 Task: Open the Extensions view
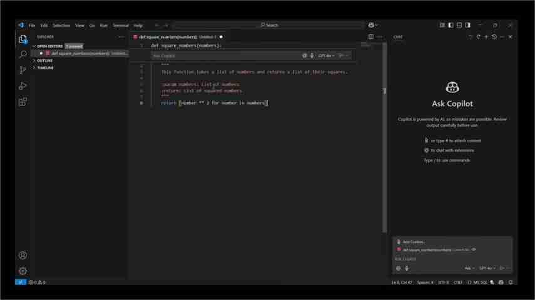(23, 101)
